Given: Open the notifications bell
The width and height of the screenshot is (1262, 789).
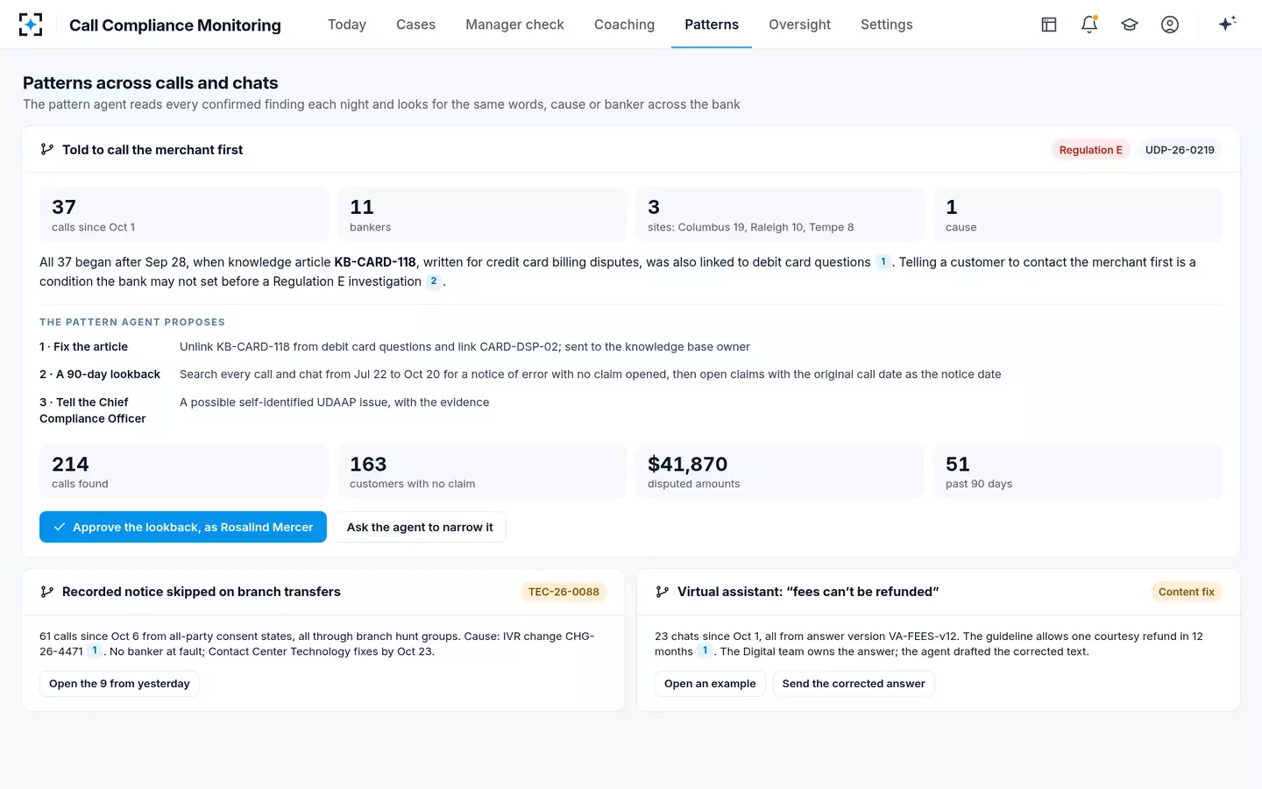Looking at the screenshot, I should coord(1089,25).
